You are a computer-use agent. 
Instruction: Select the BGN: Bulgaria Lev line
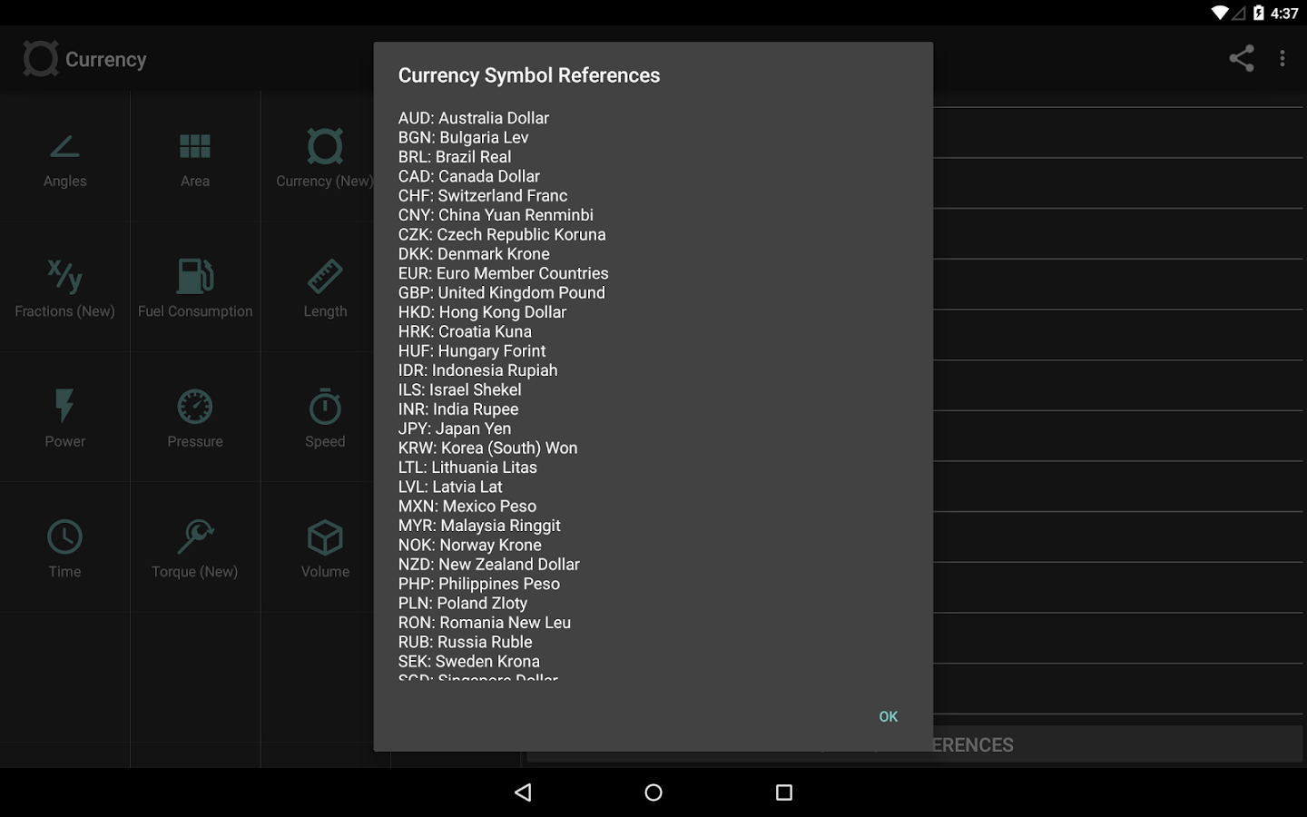pos(463,137)
